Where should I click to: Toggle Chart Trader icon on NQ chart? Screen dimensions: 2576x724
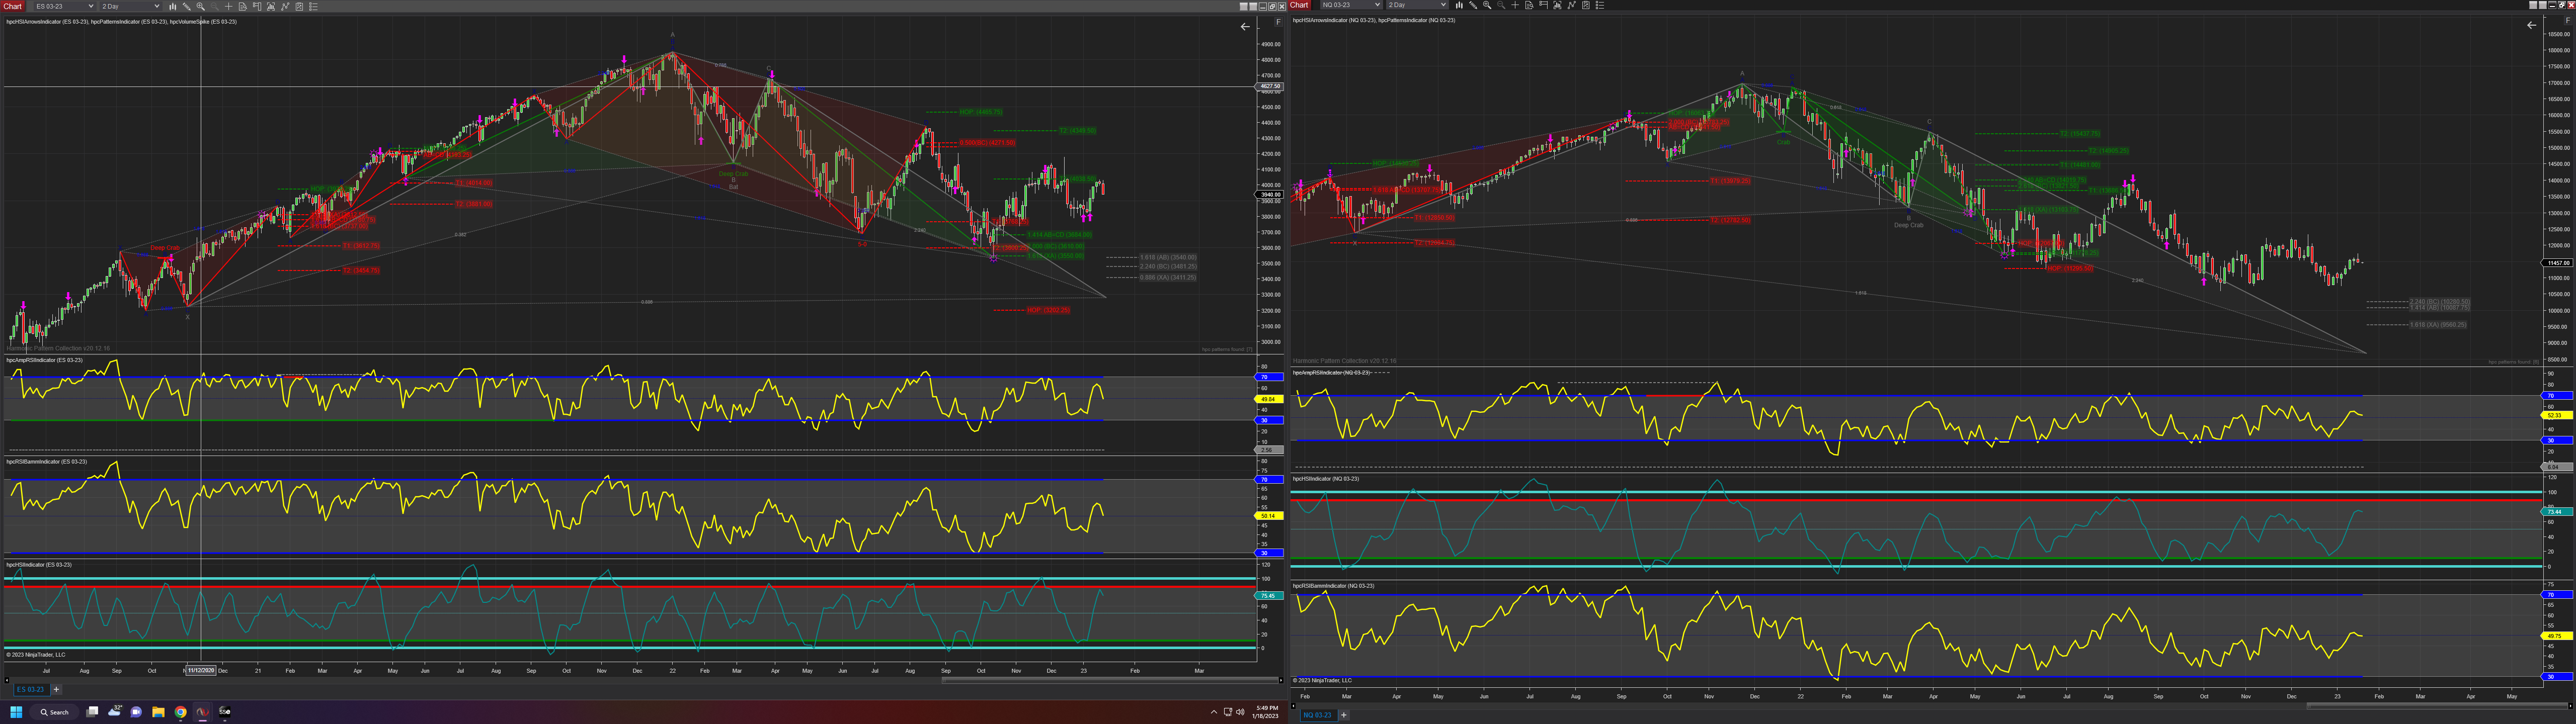pyautogui.click(x=1543, y=5)
